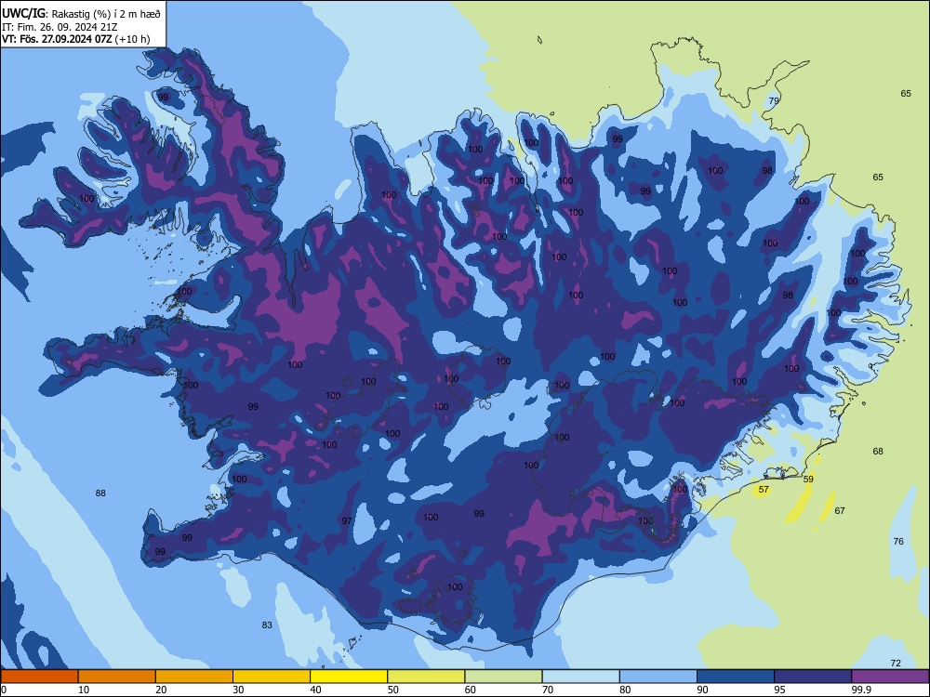Viewport: 930px width, 697px height.
Task: Click the dark orange 0–10 legend swatch
Action: pos(39,677)
